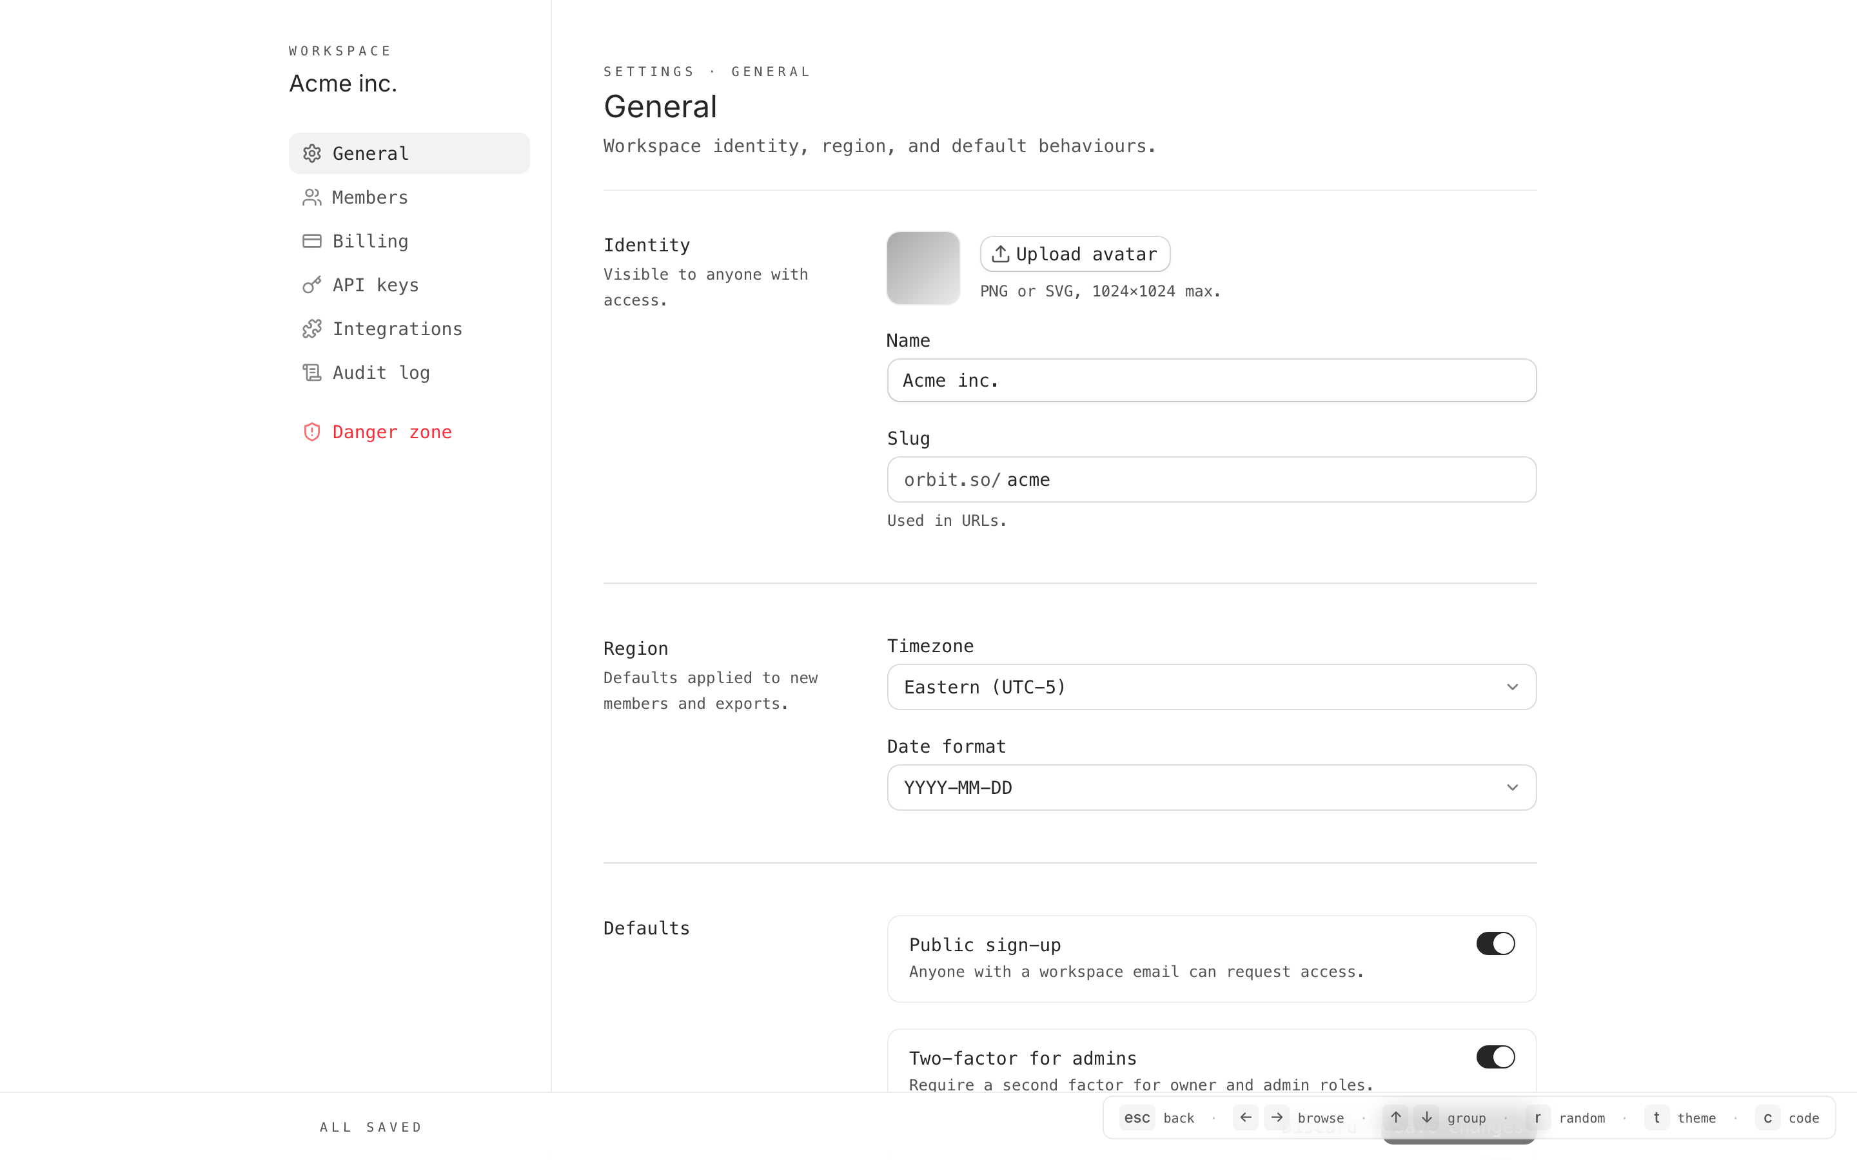Focus the workspace Name input field
Image resolution: width=1857 pixels, height=1160 pixels.
pyautogui.click(x=1211, y=380)
